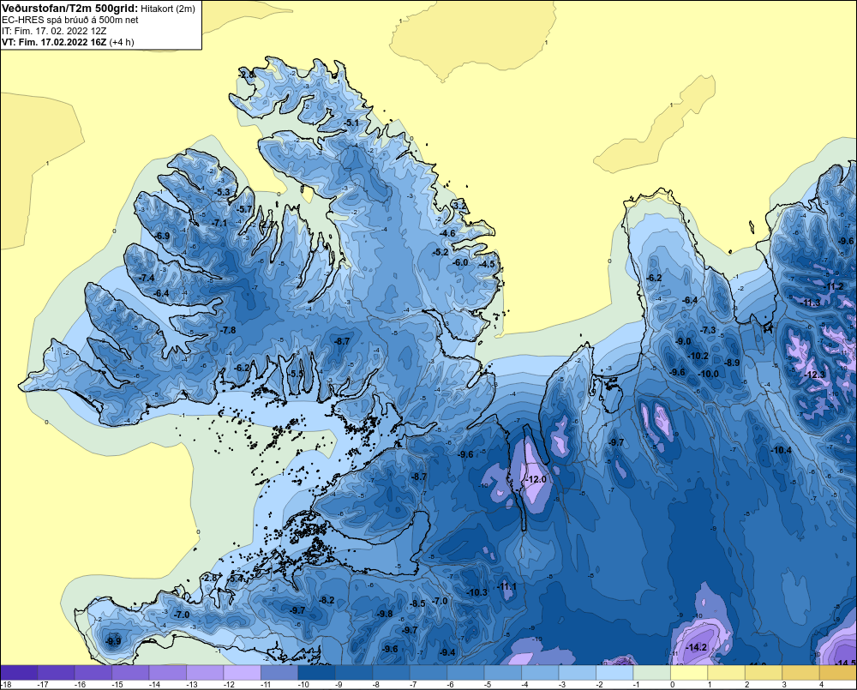Click the legend label '-18'
Screen dimensions: 857x690
click(x=7, y=685)
